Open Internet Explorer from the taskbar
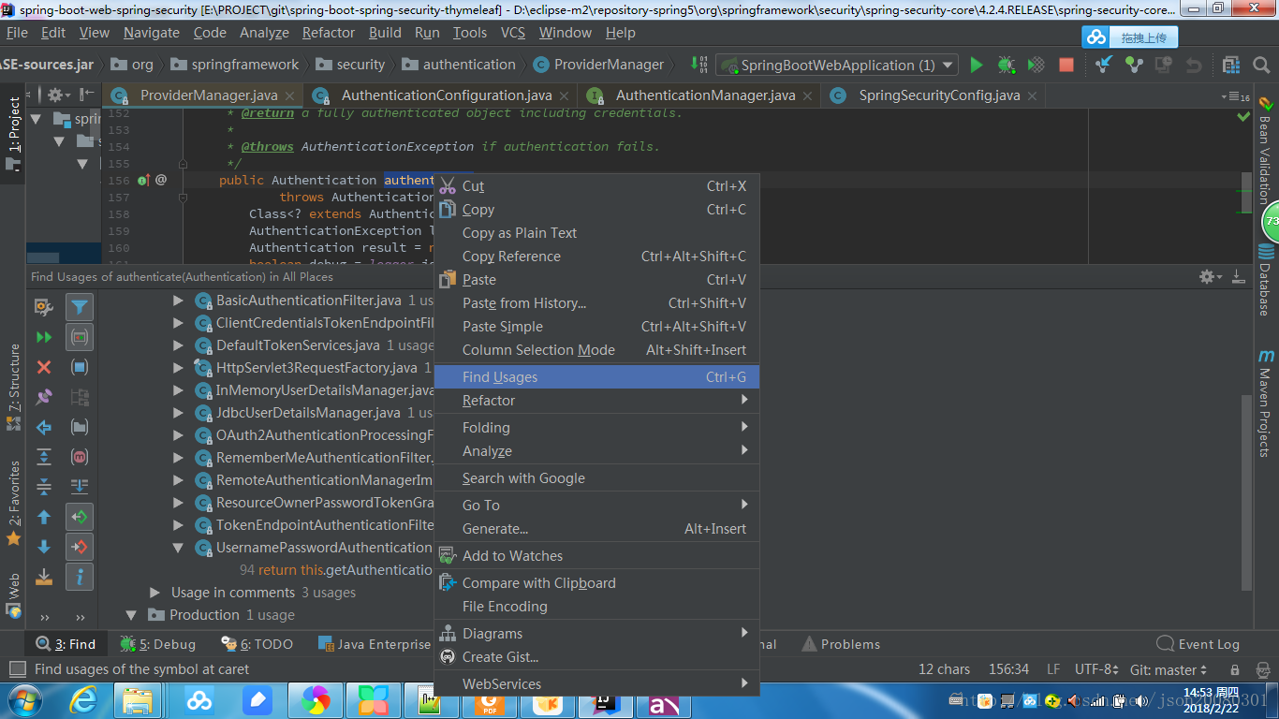 (84, 700)
